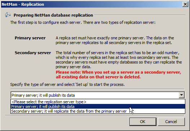This screenshot has height=131, width=190.
Task: Click the replication icon beside the heading
Action: point(8,15)
